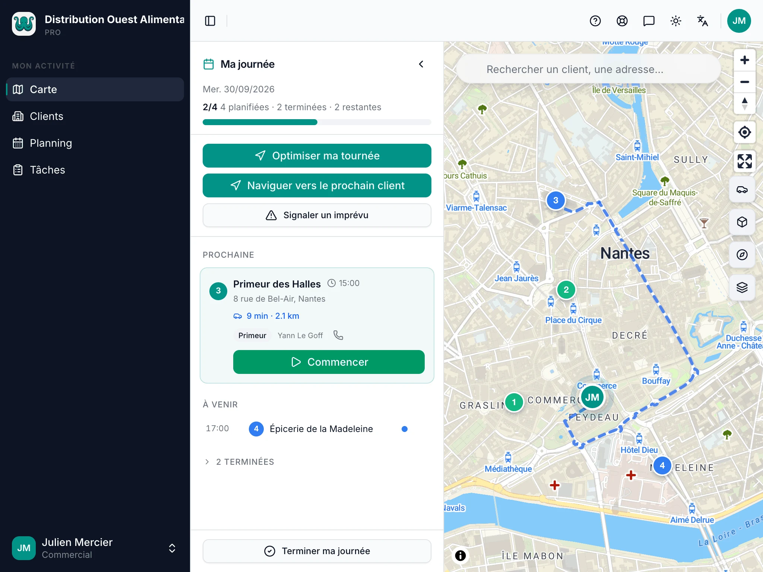Open Julien Mercier account switcher
This screenshot has height=572, width=763.
(x=95, y=548)
